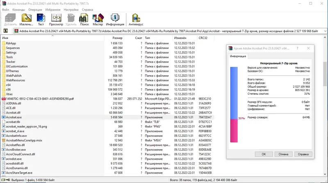The width and height of the screenshot is (328, 183).
Task: Click the drive icon in status bar
Action: (3, 180)
